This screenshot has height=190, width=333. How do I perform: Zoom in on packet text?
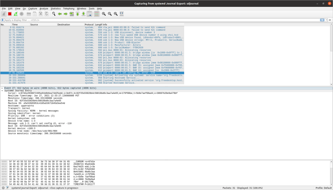coord(104,14)
